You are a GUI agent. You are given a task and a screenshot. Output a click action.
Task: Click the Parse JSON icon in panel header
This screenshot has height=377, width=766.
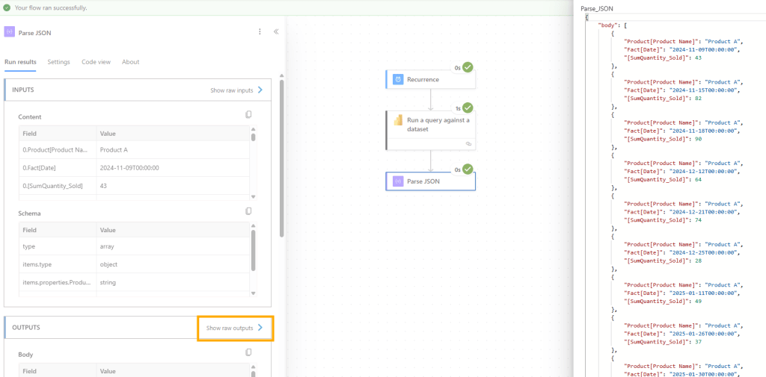[x=10, y=32]
